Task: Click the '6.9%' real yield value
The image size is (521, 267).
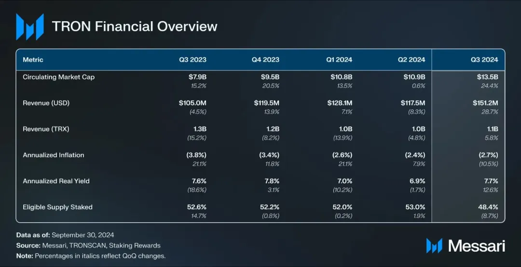Action: (x=418, y=181)
